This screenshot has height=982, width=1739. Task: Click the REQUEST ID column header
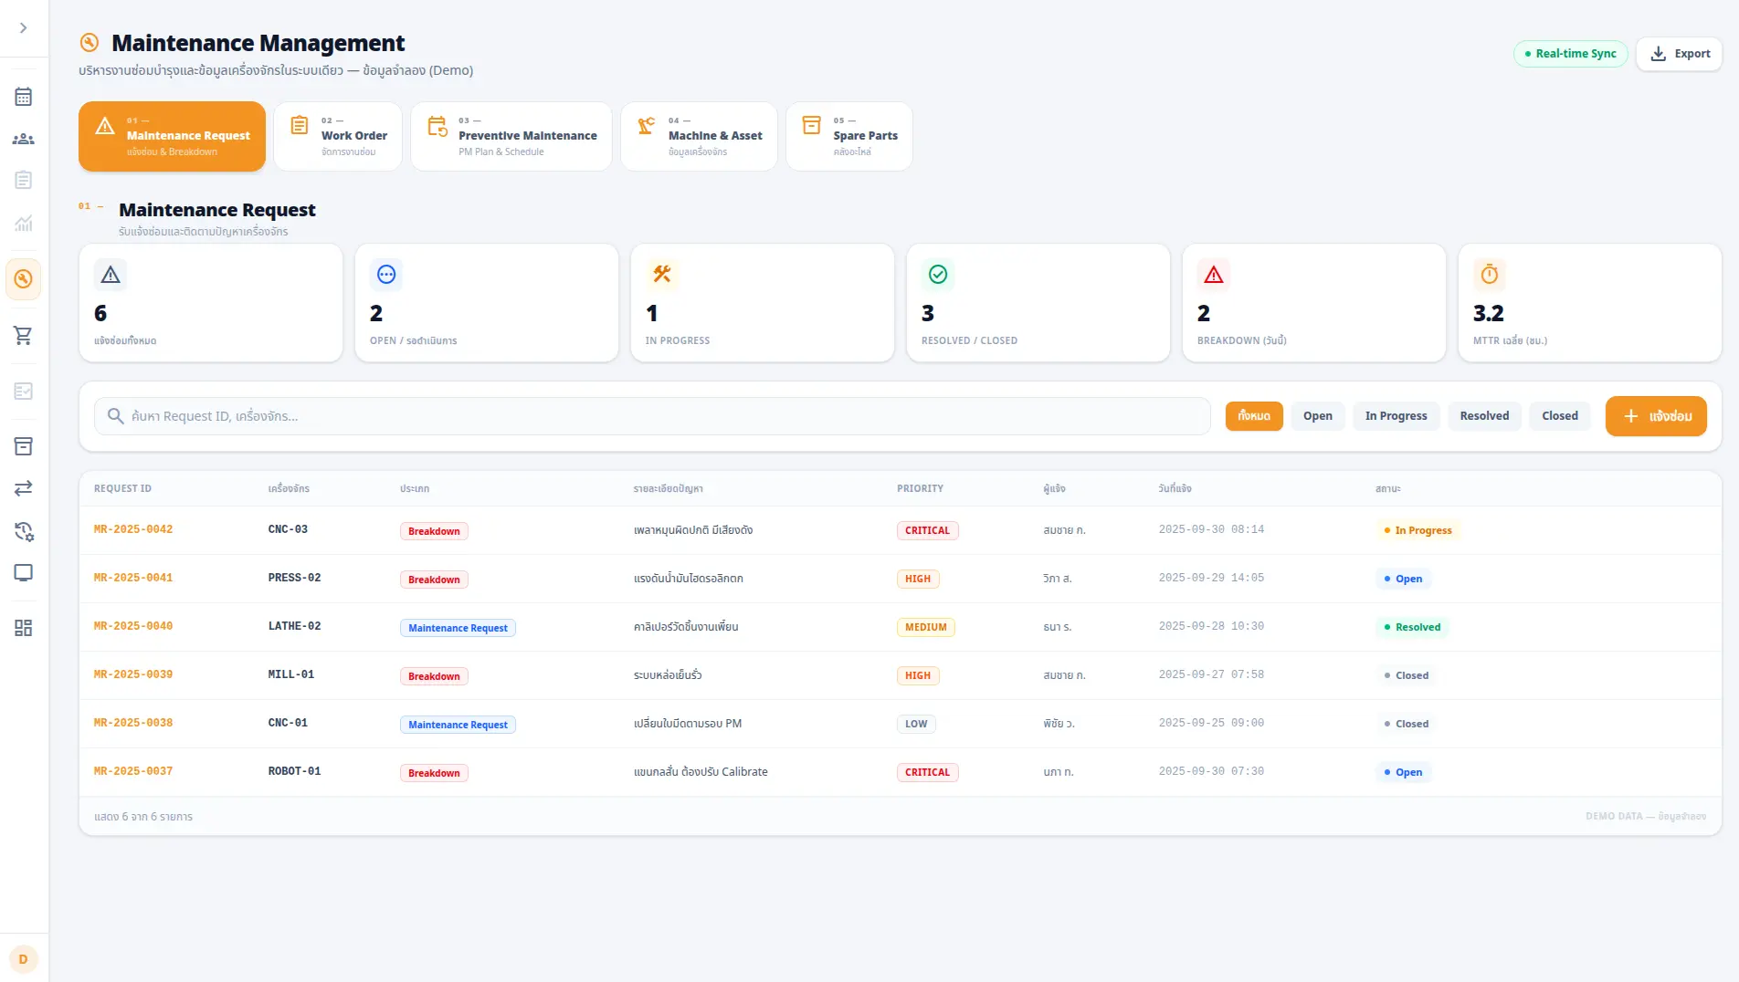(x=122, y=488)
